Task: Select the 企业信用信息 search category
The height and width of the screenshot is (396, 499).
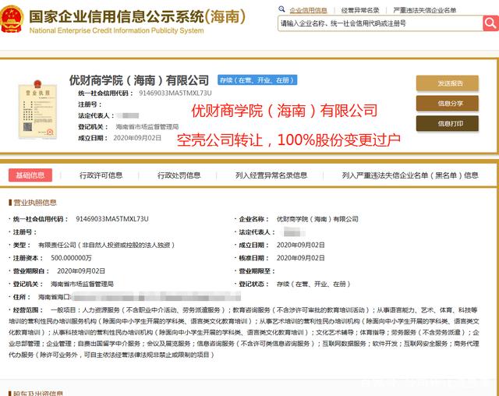Action: (308, 10)
